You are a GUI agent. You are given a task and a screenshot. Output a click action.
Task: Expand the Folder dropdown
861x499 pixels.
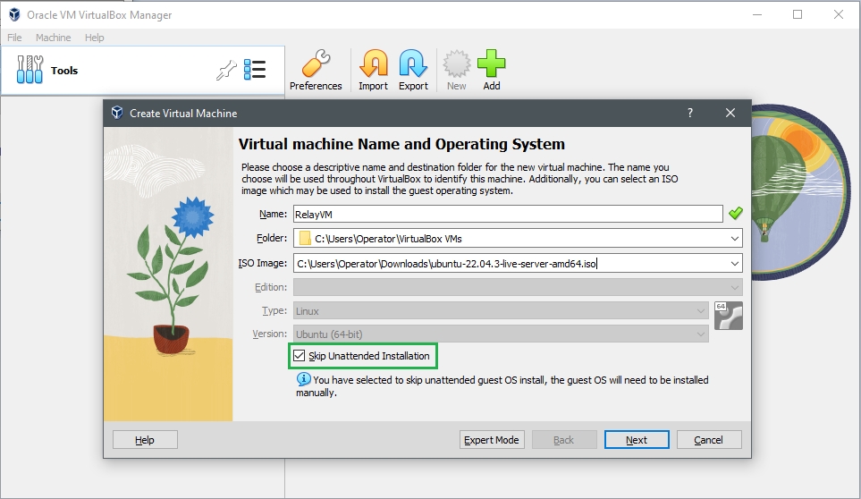tap(734, 239)
